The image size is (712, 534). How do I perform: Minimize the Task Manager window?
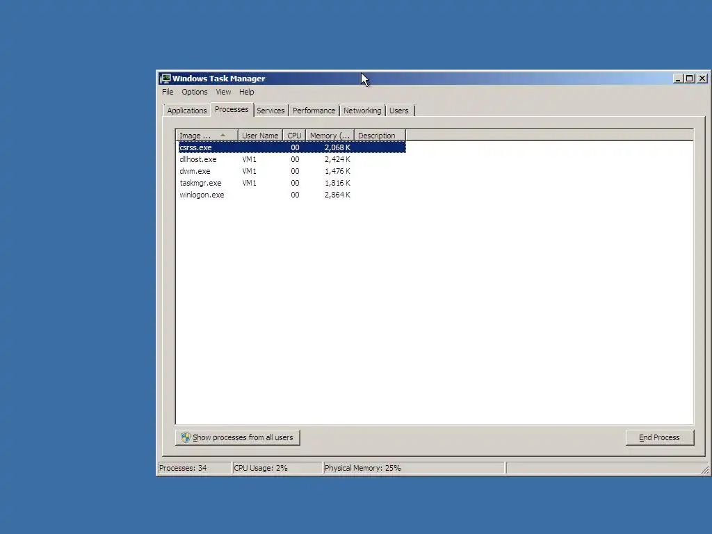(677, 79)
